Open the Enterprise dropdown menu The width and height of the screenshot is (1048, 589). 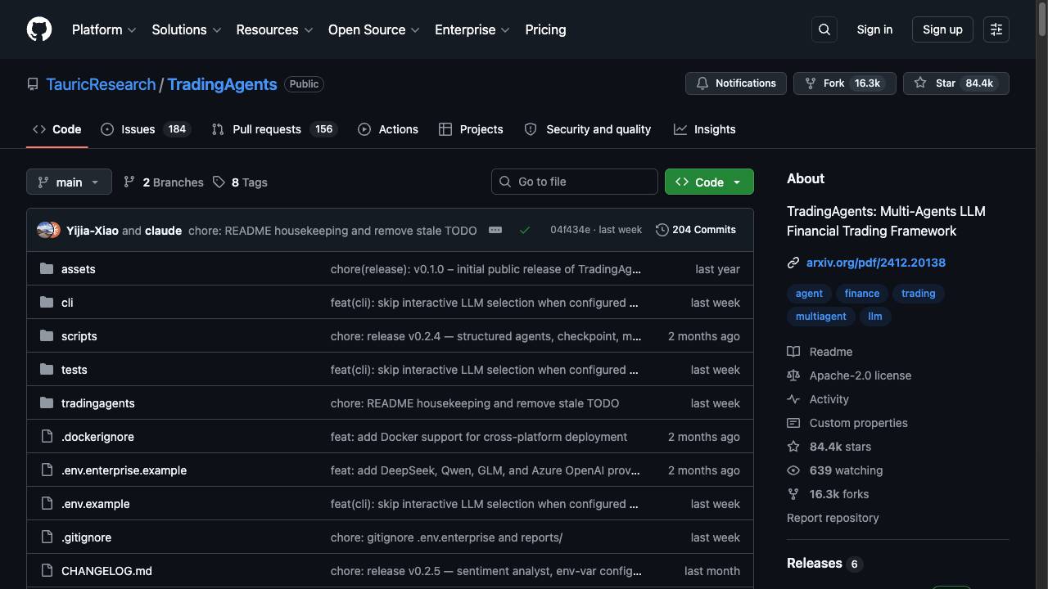coord(472,29)
